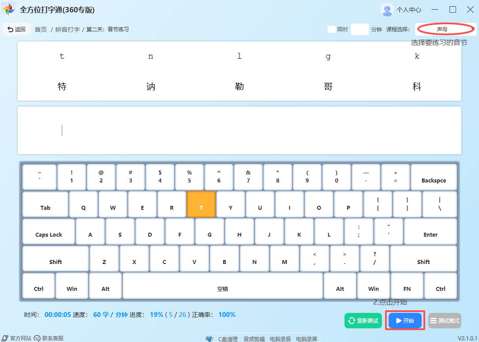Go to 拼音打字 in the breadcrumb
479x342 pixels.
pyautogui.click(x=67, y=30)
